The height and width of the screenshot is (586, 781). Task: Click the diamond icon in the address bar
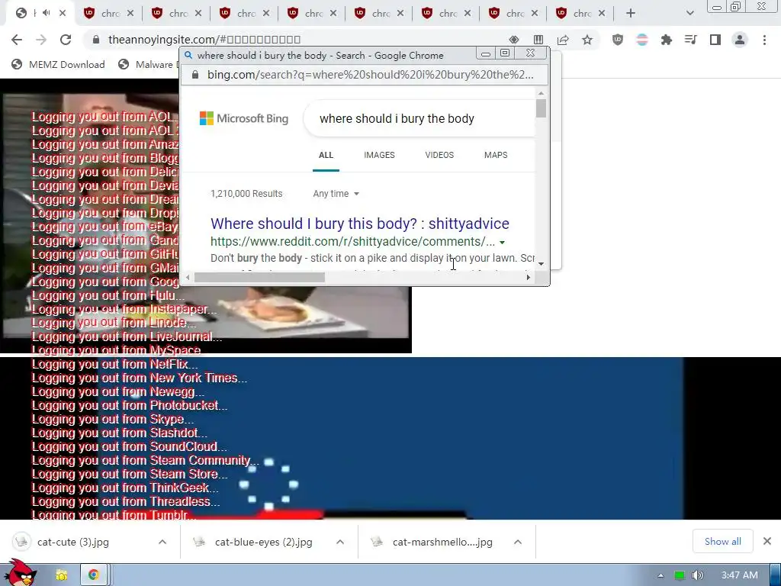point(514,40)
